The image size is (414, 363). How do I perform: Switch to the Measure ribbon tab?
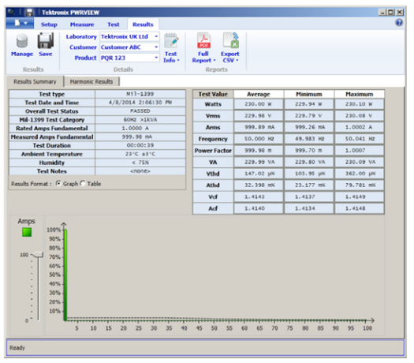pyautogui.click(x=82, y=24)
